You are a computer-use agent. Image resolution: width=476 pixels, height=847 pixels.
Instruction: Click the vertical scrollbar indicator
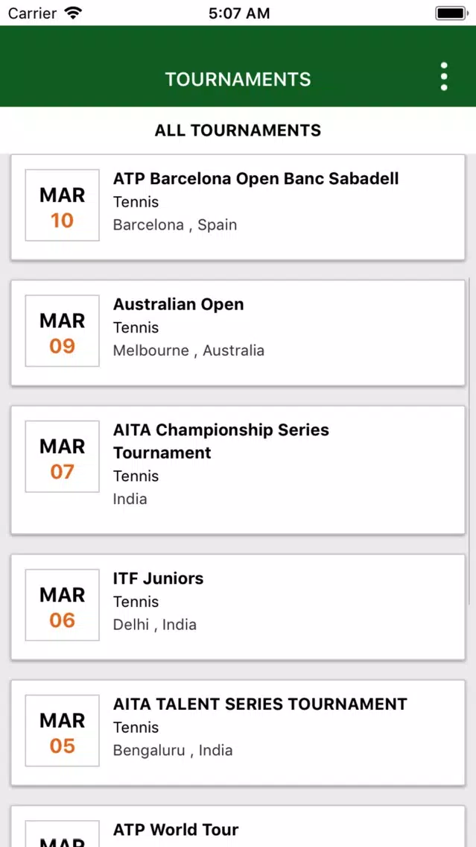point(469,440)
